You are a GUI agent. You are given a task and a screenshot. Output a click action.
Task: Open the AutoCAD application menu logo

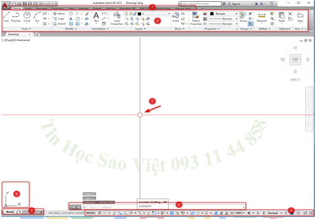[x=5, y=5]
